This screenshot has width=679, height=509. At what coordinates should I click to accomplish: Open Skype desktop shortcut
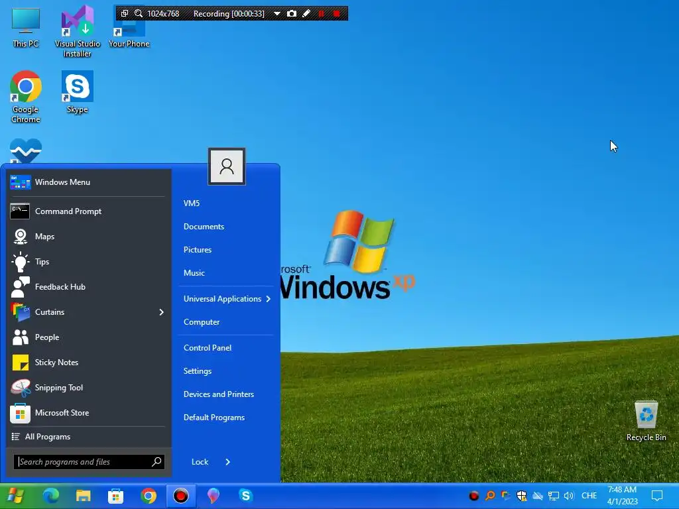click(78, 91)
